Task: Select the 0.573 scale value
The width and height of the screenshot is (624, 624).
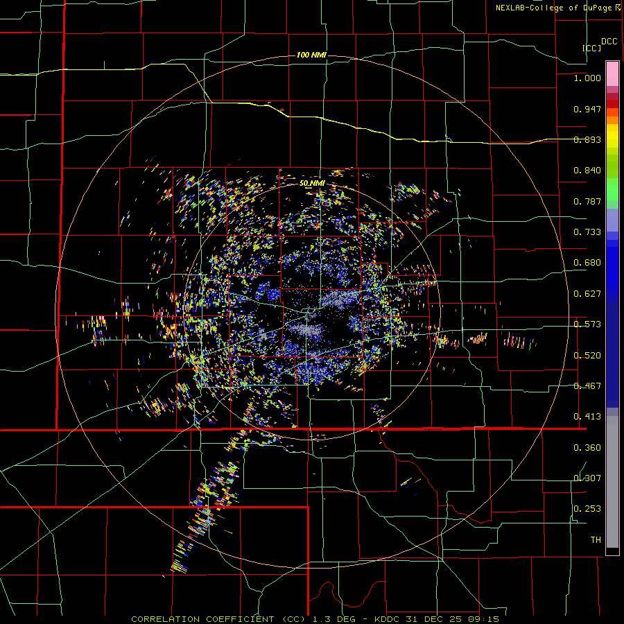Action: [587, 324]
